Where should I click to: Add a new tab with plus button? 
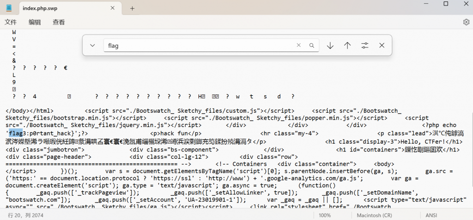(x=132, y=8)
